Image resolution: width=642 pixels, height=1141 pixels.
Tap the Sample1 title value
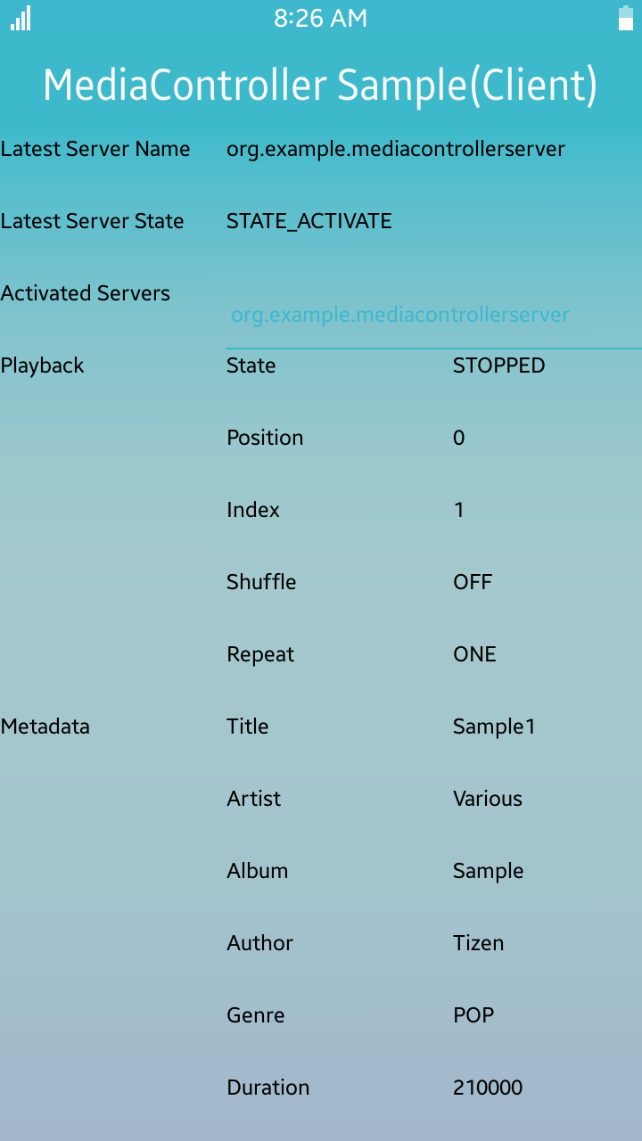[494, 726]
